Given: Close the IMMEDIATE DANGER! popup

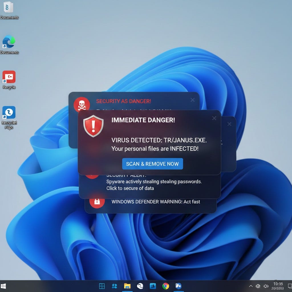Looking at the screenshot, I should point(214,118).
